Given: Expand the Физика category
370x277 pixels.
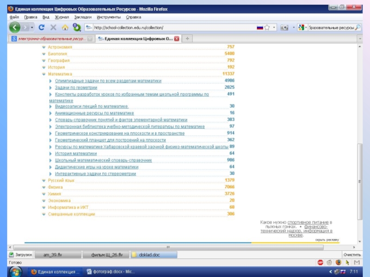Looking at the screenshot, I should click(x=44, y=187).
